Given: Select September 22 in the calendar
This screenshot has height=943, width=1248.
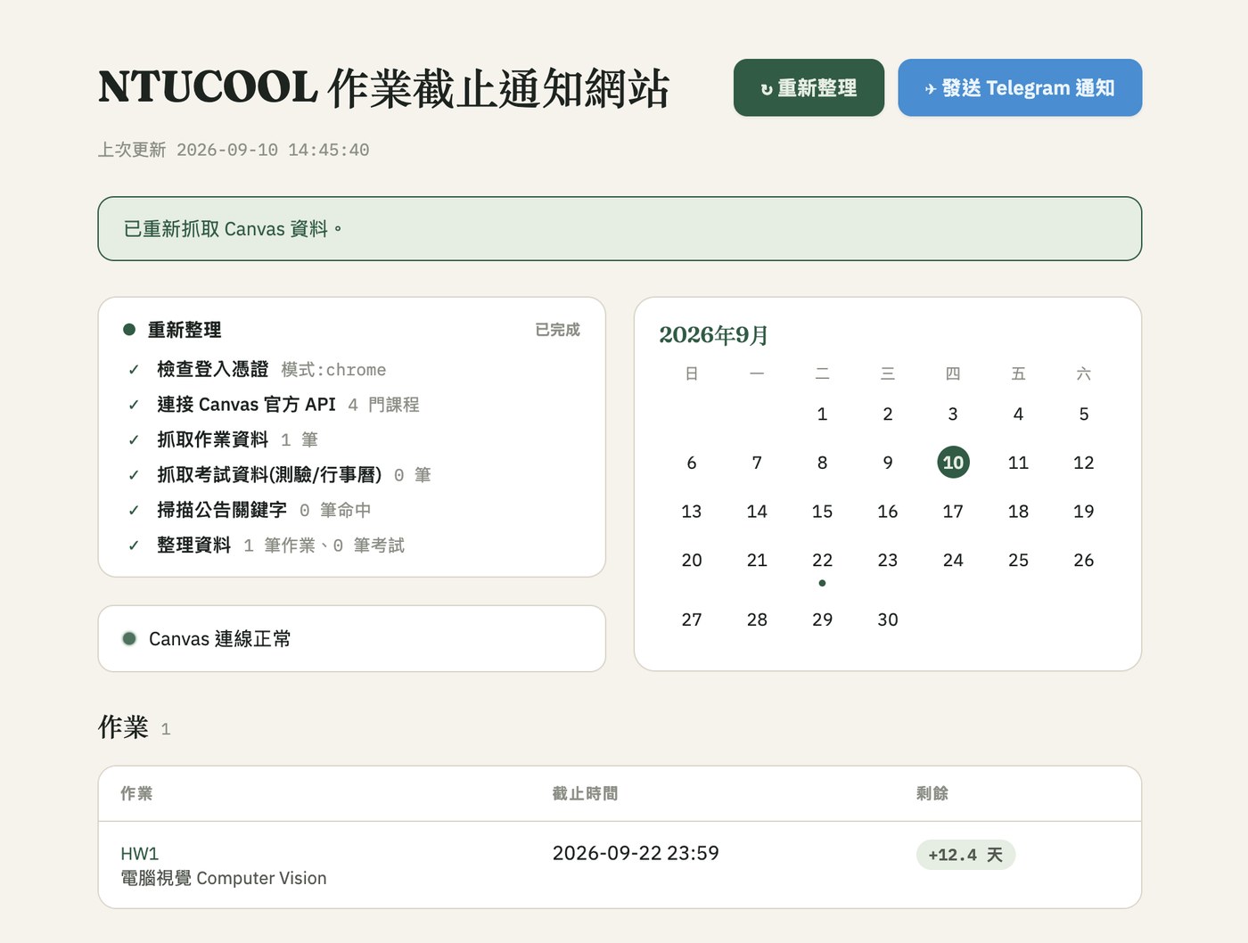Looking at the screenshot, I should [822, 560].
